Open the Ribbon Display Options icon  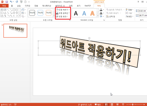point(142,2)
